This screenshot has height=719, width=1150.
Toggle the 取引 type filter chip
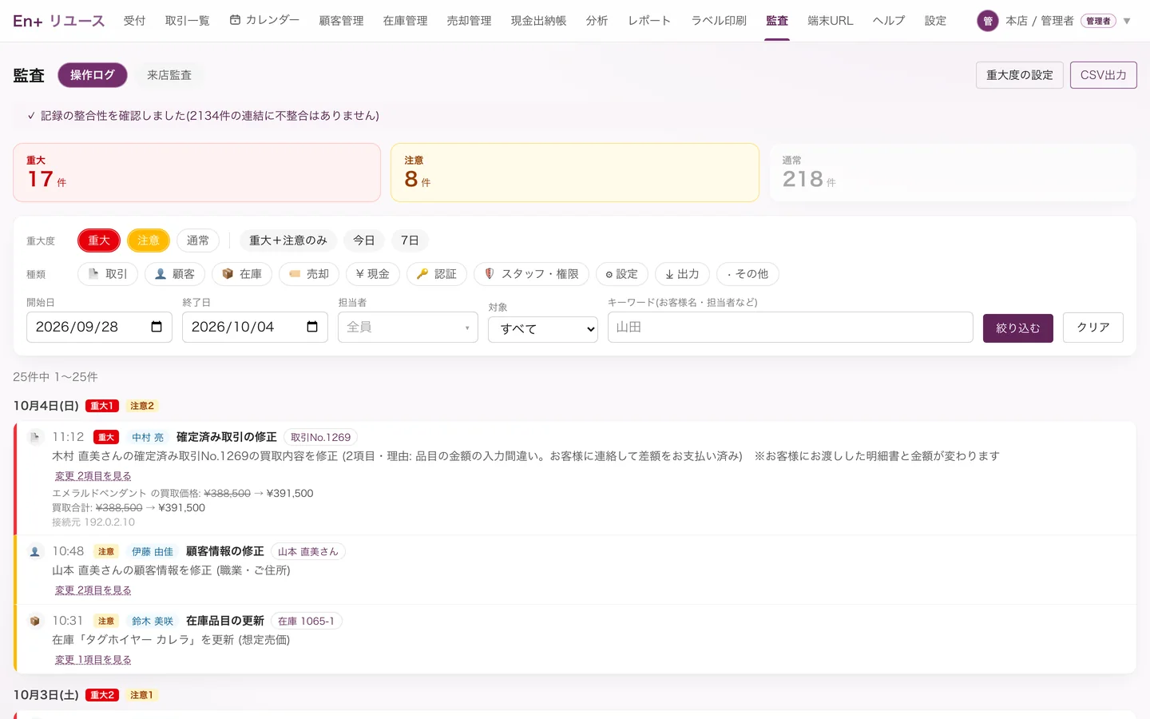click(x=108, y=274)
